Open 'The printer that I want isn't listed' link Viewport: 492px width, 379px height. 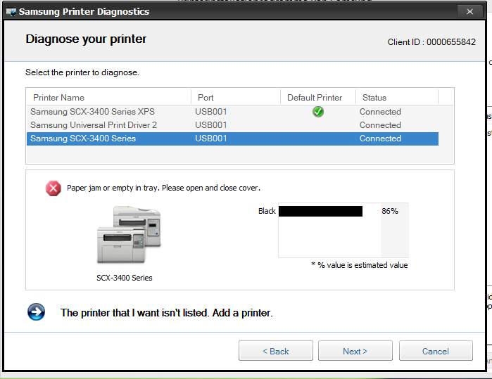[x=167, y=312]
